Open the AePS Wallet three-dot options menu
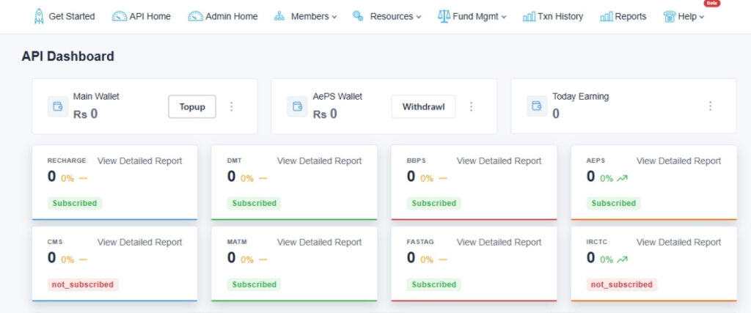 click(x=471, y=106)
